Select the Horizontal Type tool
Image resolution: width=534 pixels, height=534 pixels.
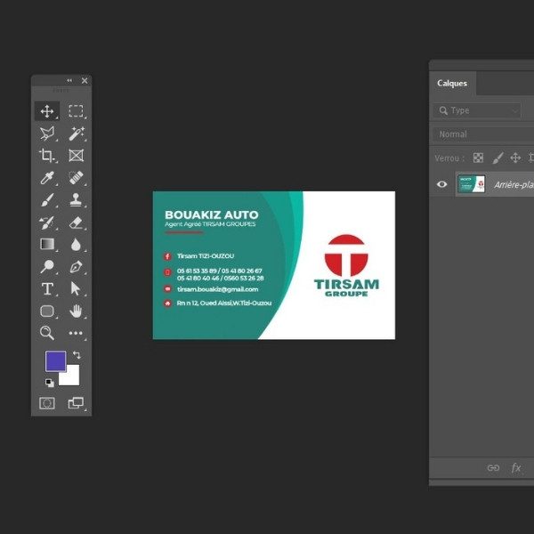47,288
